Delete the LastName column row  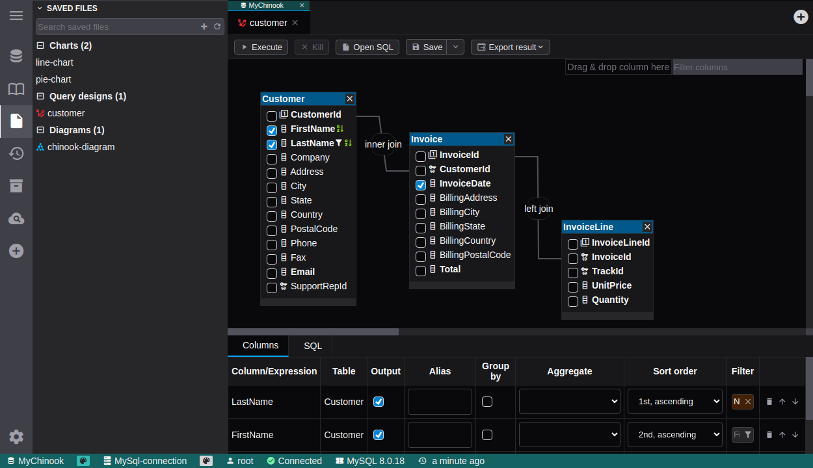click(769, 402)
